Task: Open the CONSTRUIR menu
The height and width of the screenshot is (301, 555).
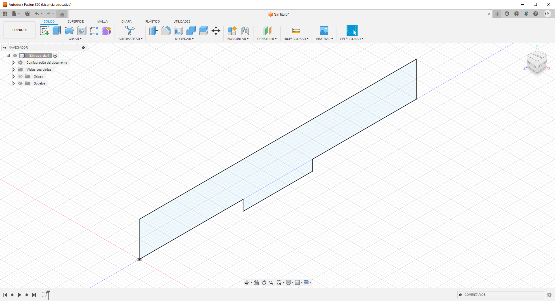Action: (x=267, y=39)
